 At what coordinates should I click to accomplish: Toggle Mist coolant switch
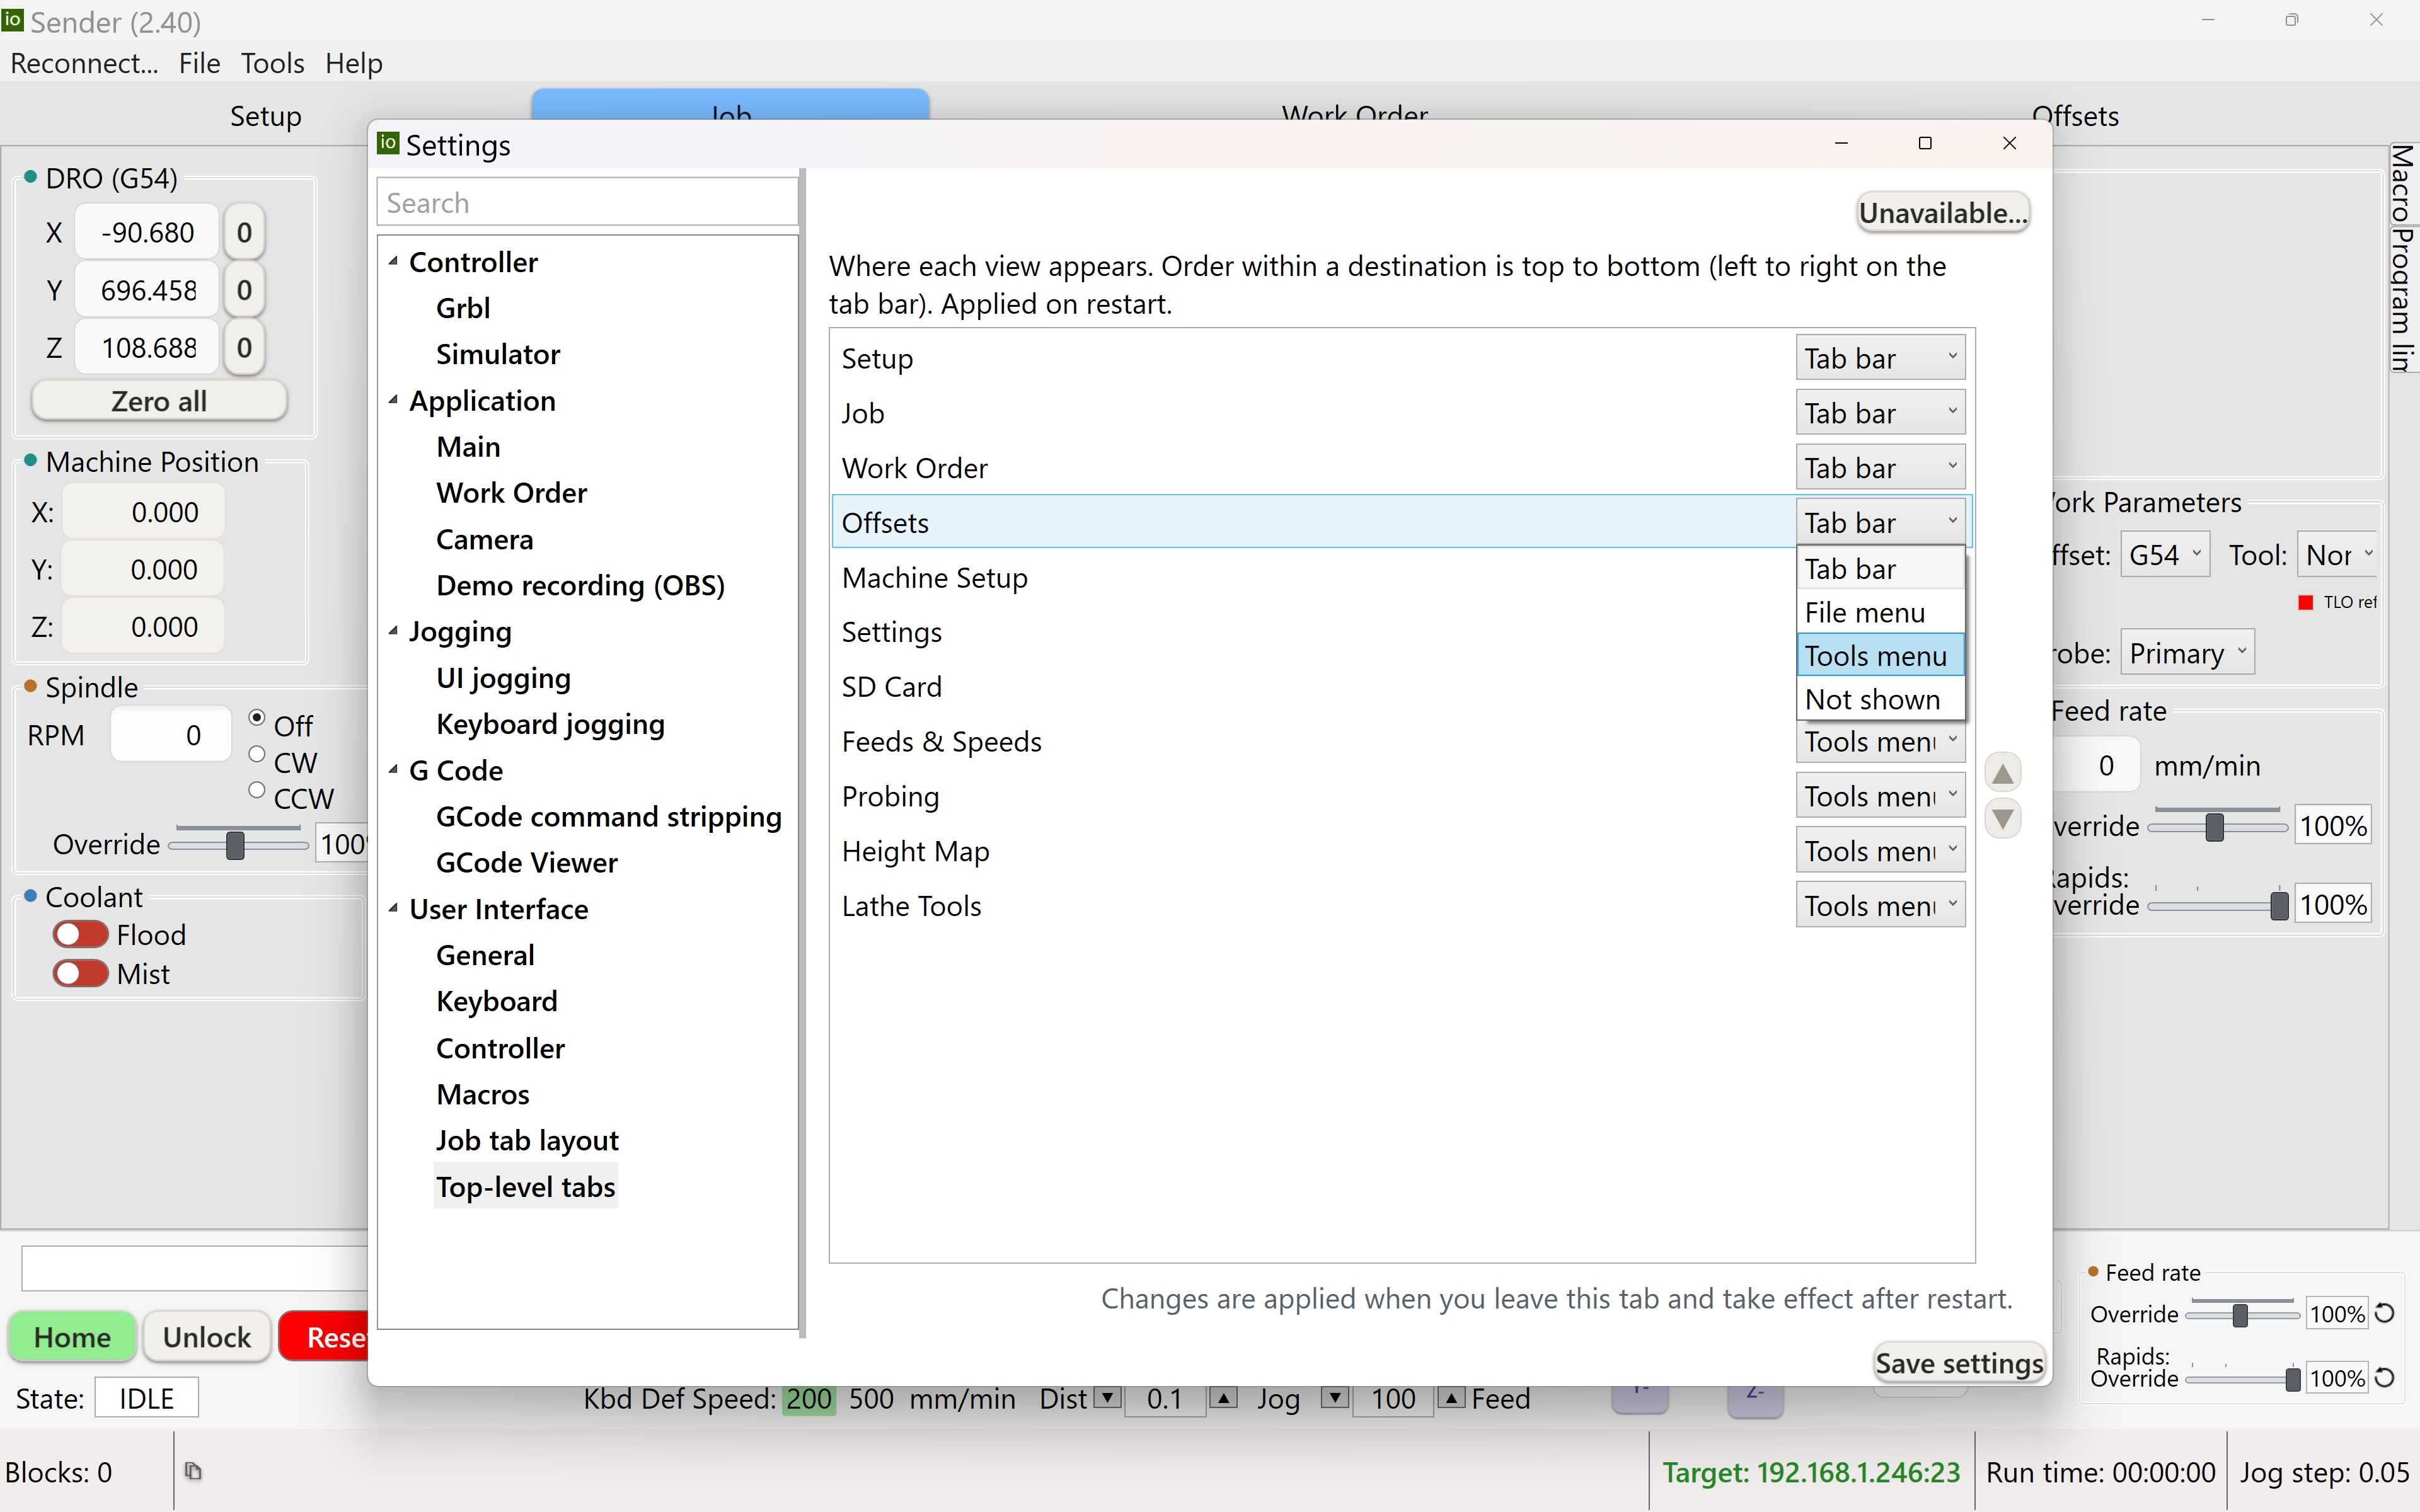tap(80, 973)
